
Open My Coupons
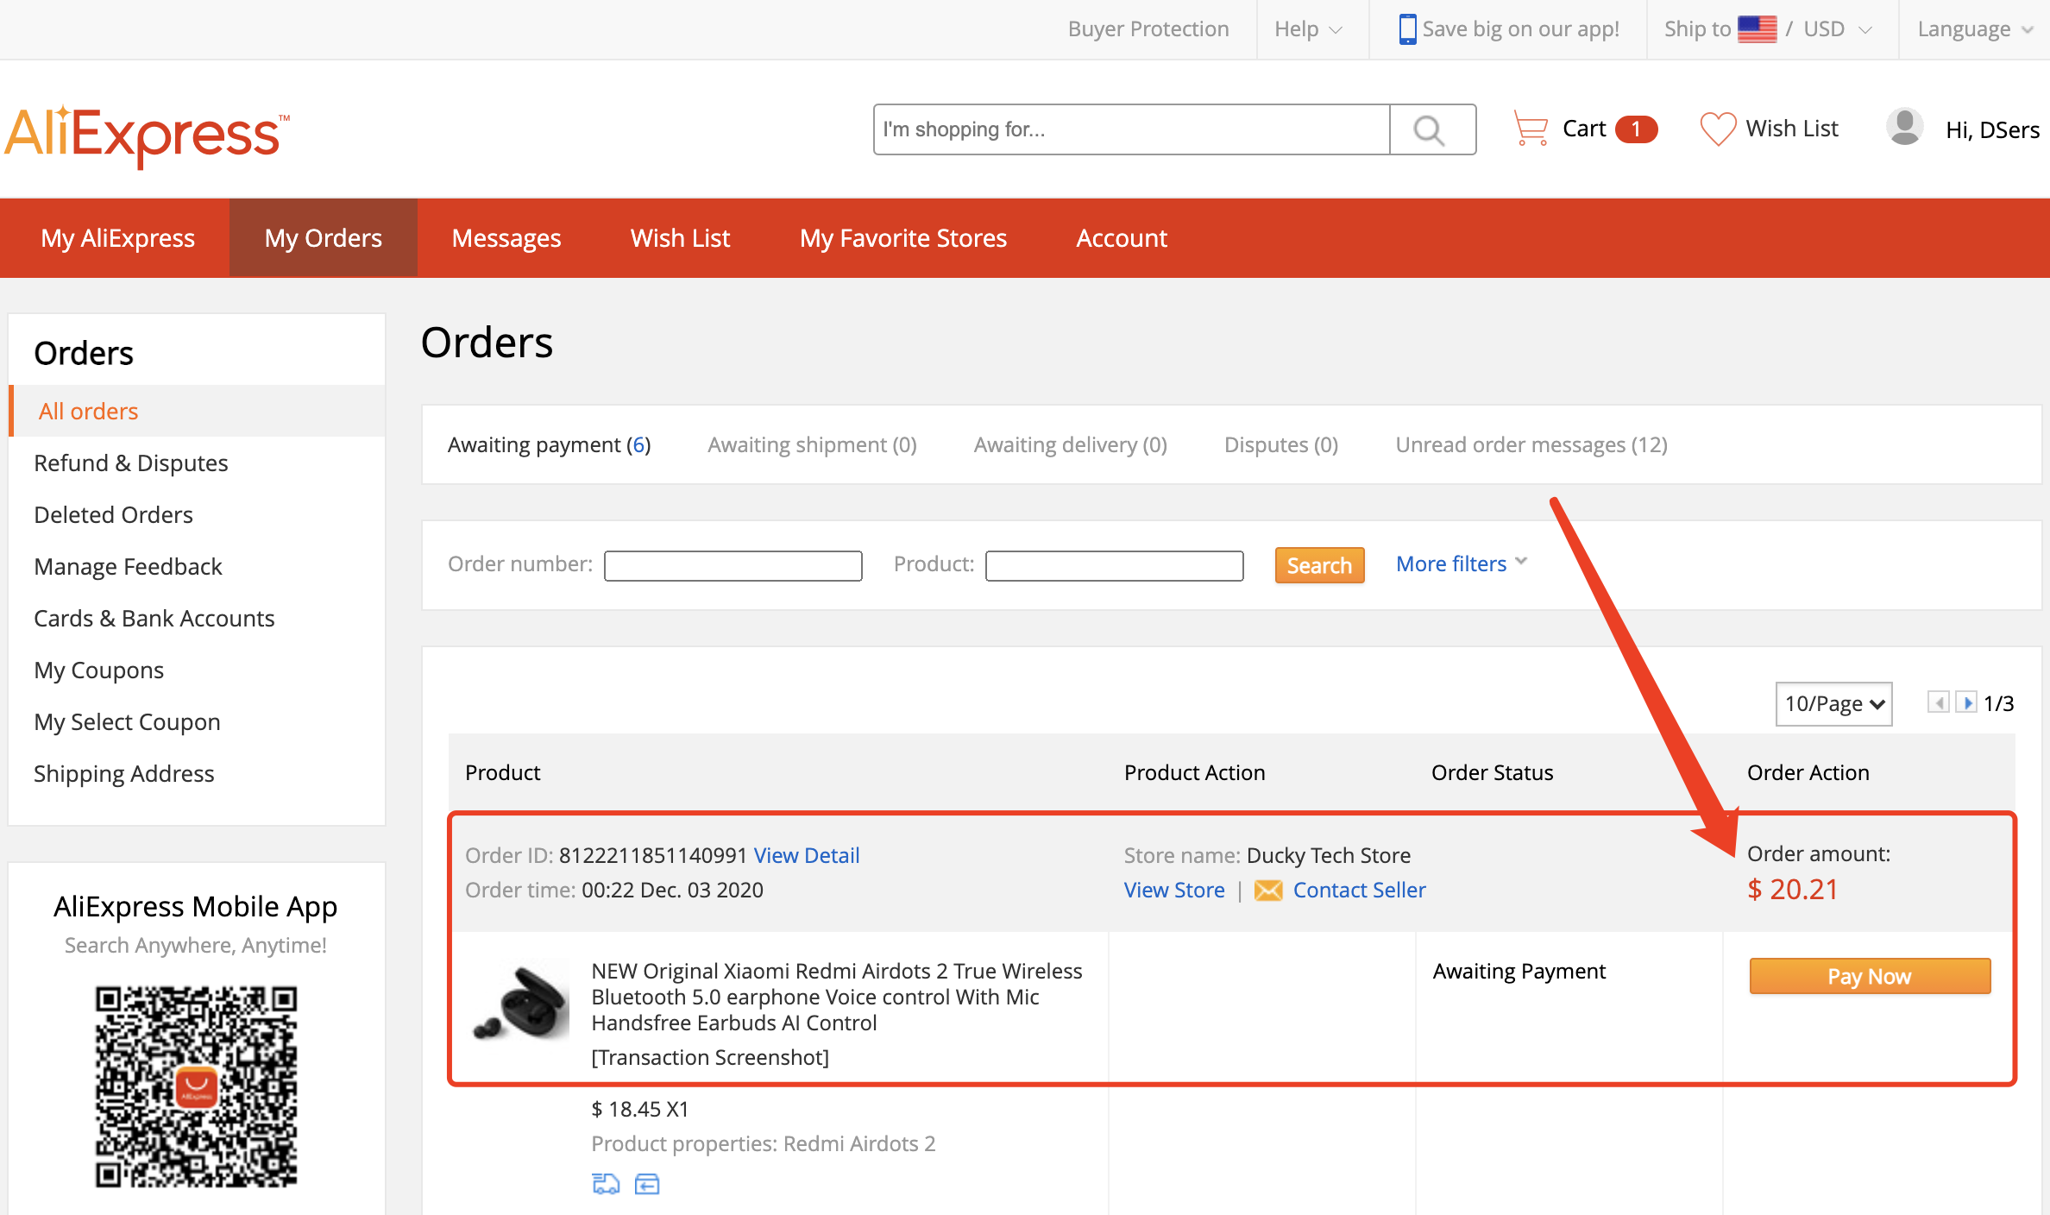[x=98, y=670]
